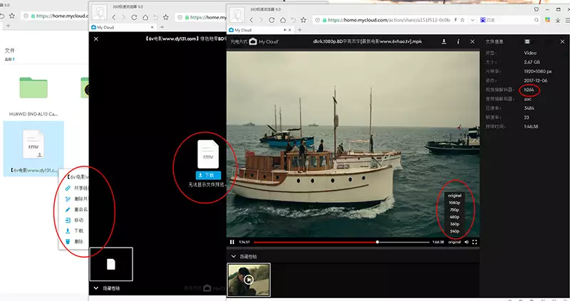
Task: Choose the share link entry in context menu
Action: pyautogui.click(x=76, y=188)
